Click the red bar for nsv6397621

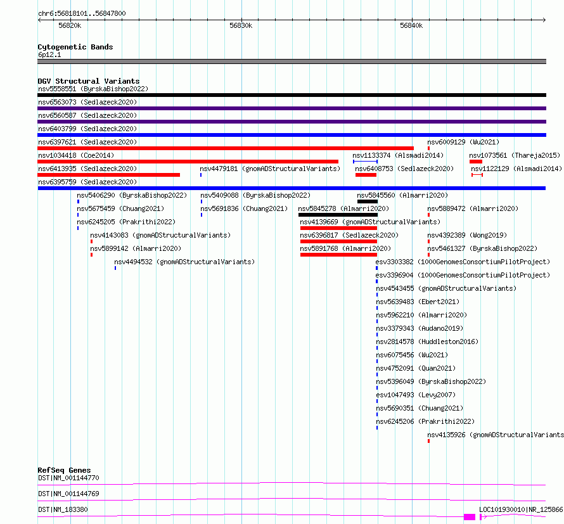[226, 148]
